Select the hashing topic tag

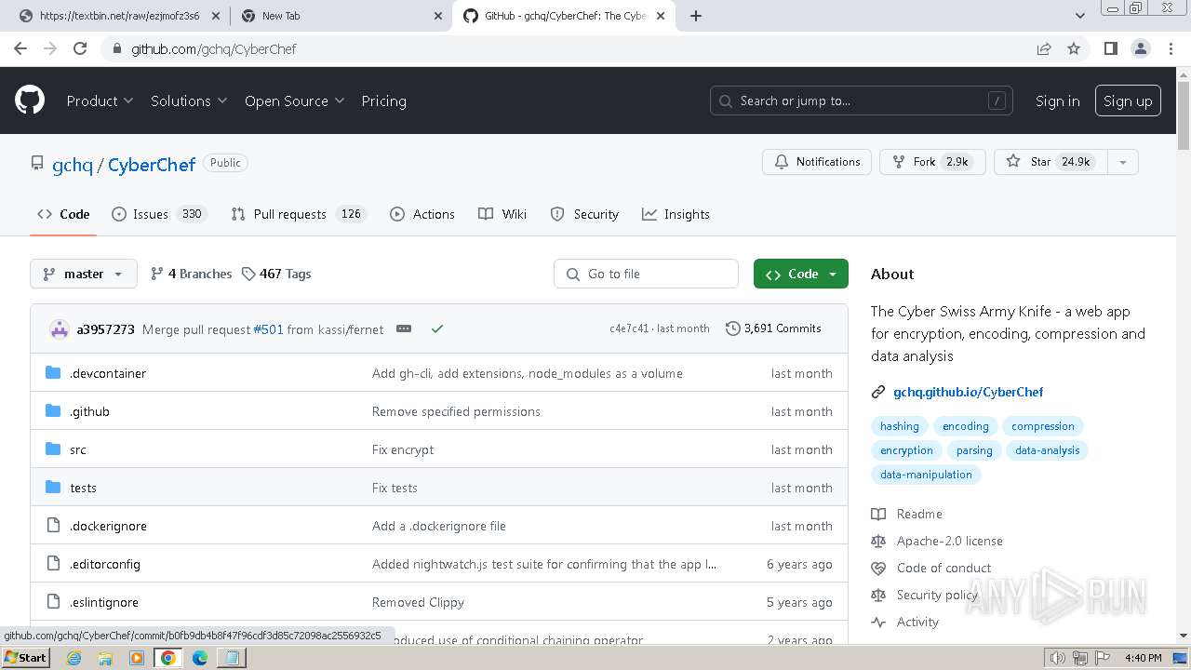pos(900,426)
